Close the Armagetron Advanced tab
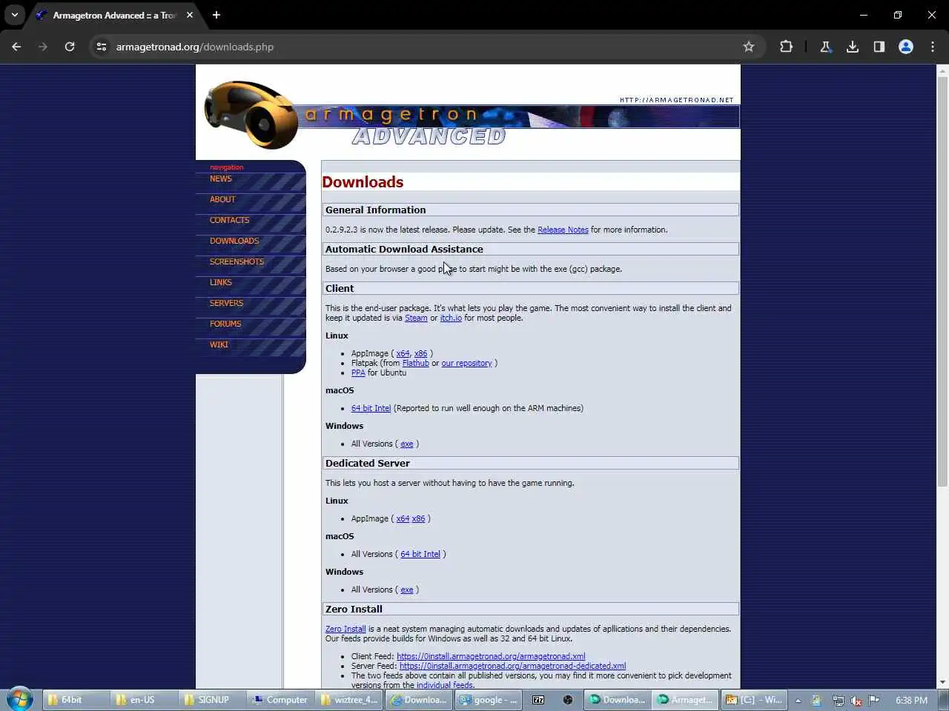The image size is (949, 711). pos(190,15)
